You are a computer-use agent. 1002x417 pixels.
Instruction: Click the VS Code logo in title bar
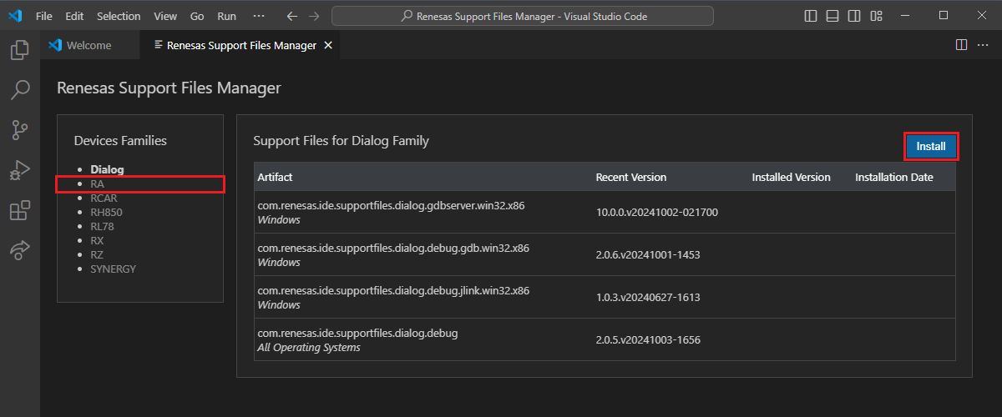coord(15,16)
